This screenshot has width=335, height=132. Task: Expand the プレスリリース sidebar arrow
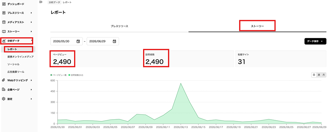tap(31, 13)
